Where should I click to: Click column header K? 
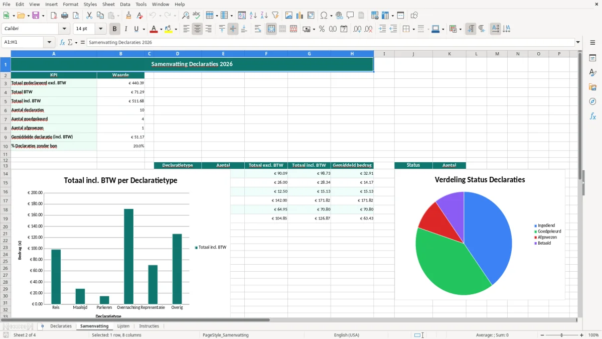(x=449, y=54)
